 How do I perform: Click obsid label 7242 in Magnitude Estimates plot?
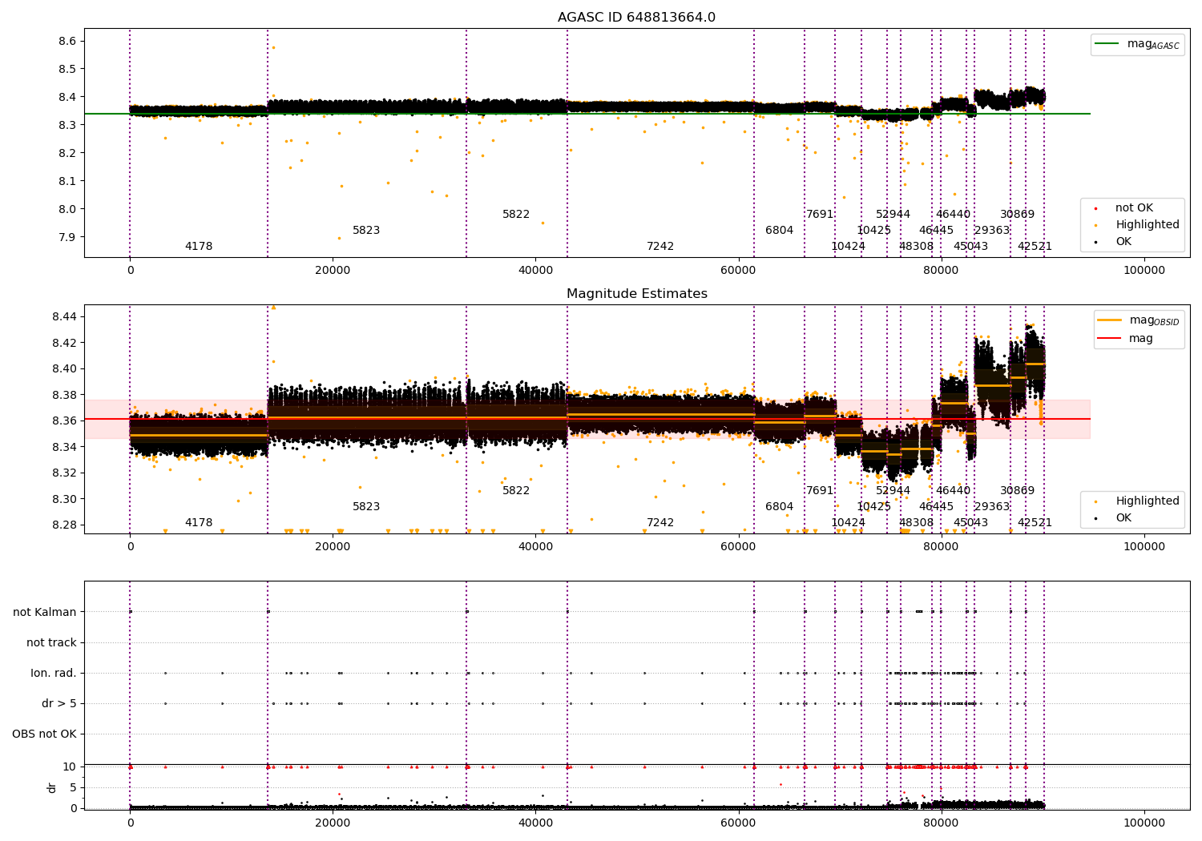[x=660, y=523]
